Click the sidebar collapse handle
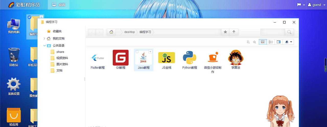327x127 pixels. coord(85,79)
